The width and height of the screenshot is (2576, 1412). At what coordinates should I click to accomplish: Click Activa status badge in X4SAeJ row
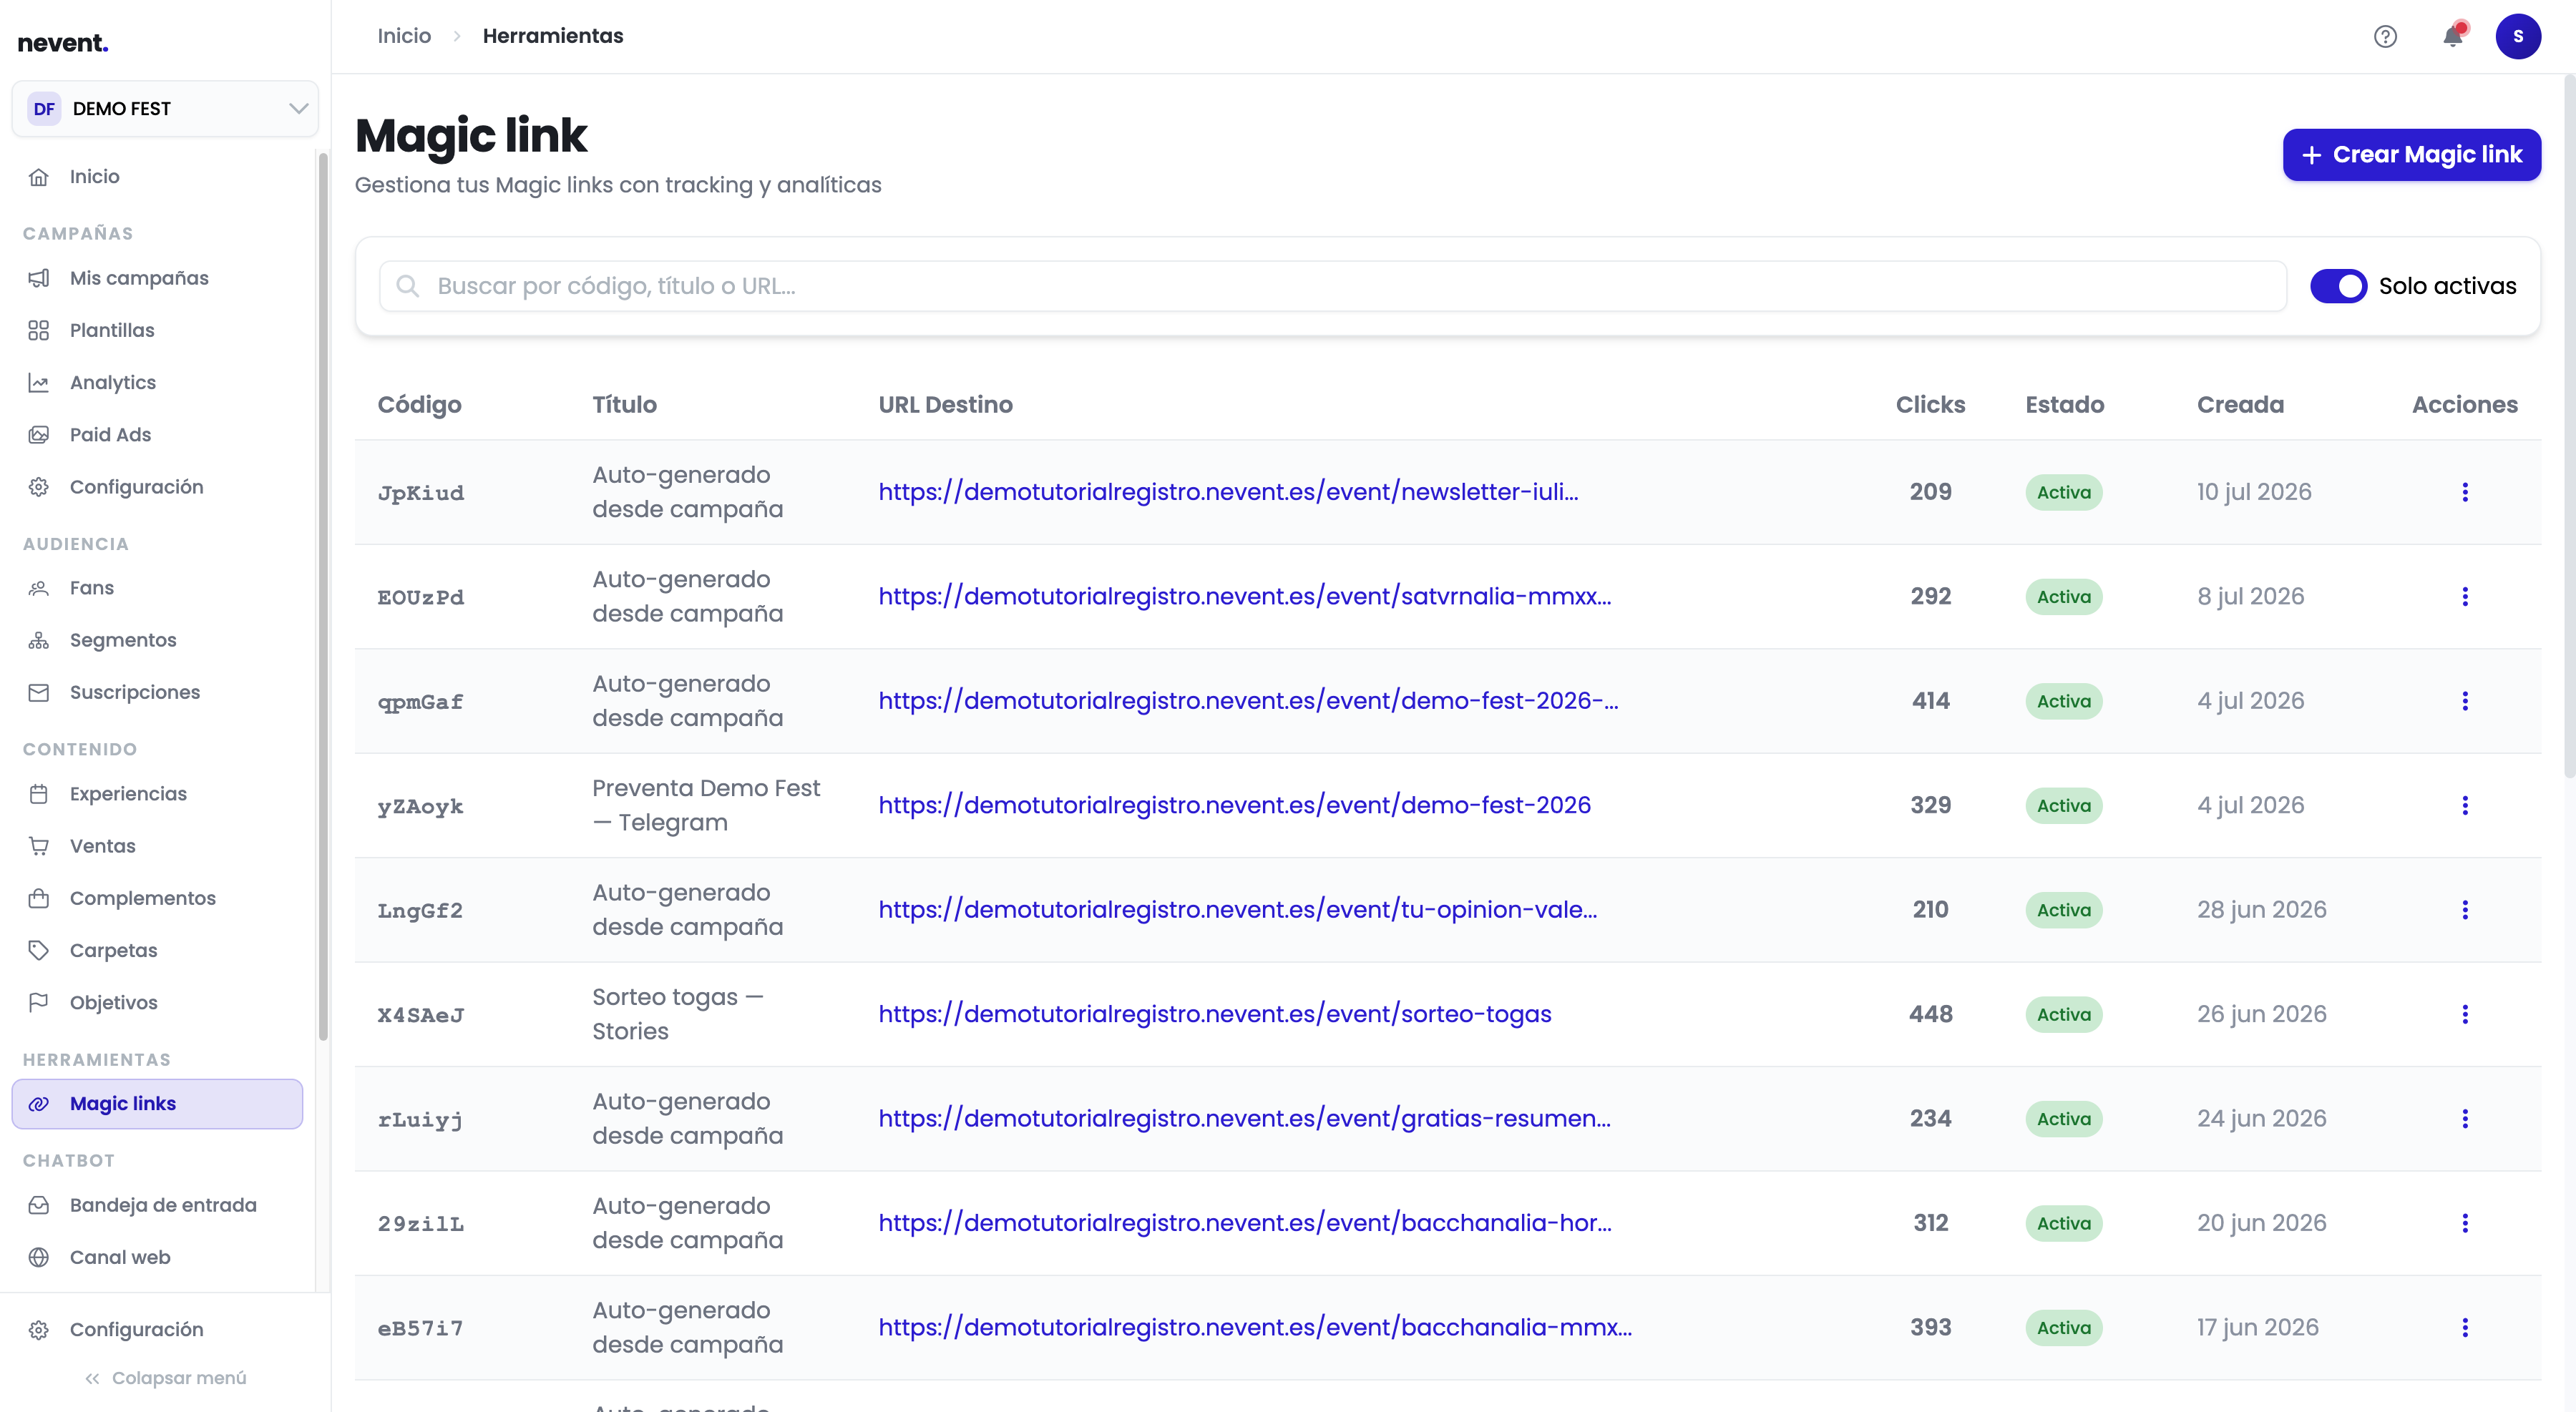coord(2063,1014)
